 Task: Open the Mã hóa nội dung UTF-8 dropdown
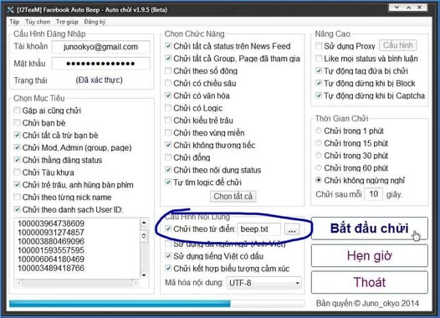tap(263, 283)
